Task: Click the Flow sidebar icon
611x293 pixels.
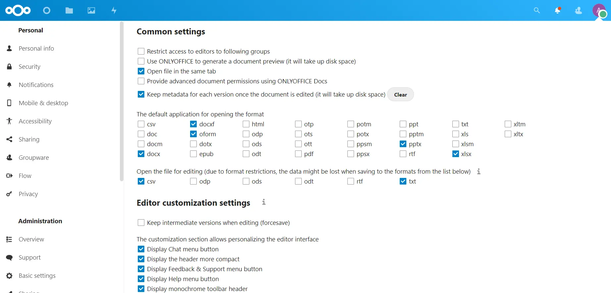Action: click(9, 176)
